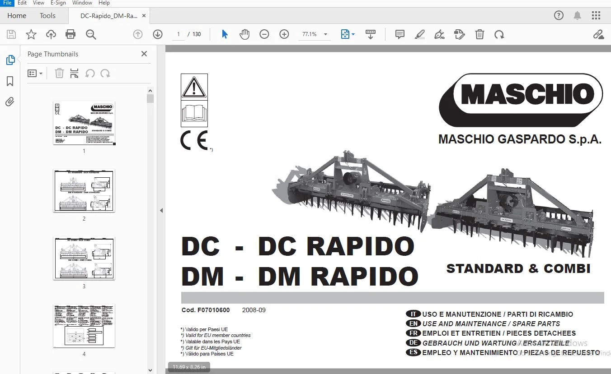The width and height of the screenshot is (611, 374).
Task: Open the E-Sign menu
Action: pyautogui.click(x=58, y=3)
